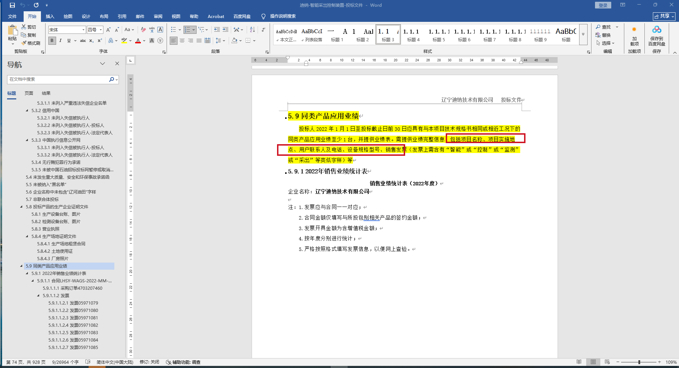
Task: Open the font name dropdown (宋体)
Action: point(84,30)
